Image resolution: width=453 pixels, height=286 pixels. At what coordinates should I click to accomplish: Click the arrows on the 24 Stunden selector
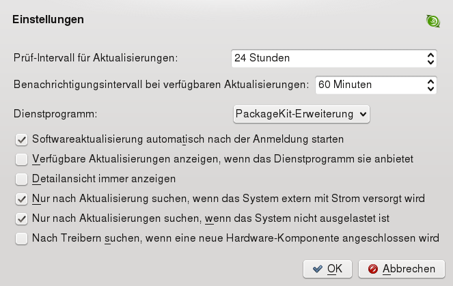pyautogui.click(x=430, y=58)
